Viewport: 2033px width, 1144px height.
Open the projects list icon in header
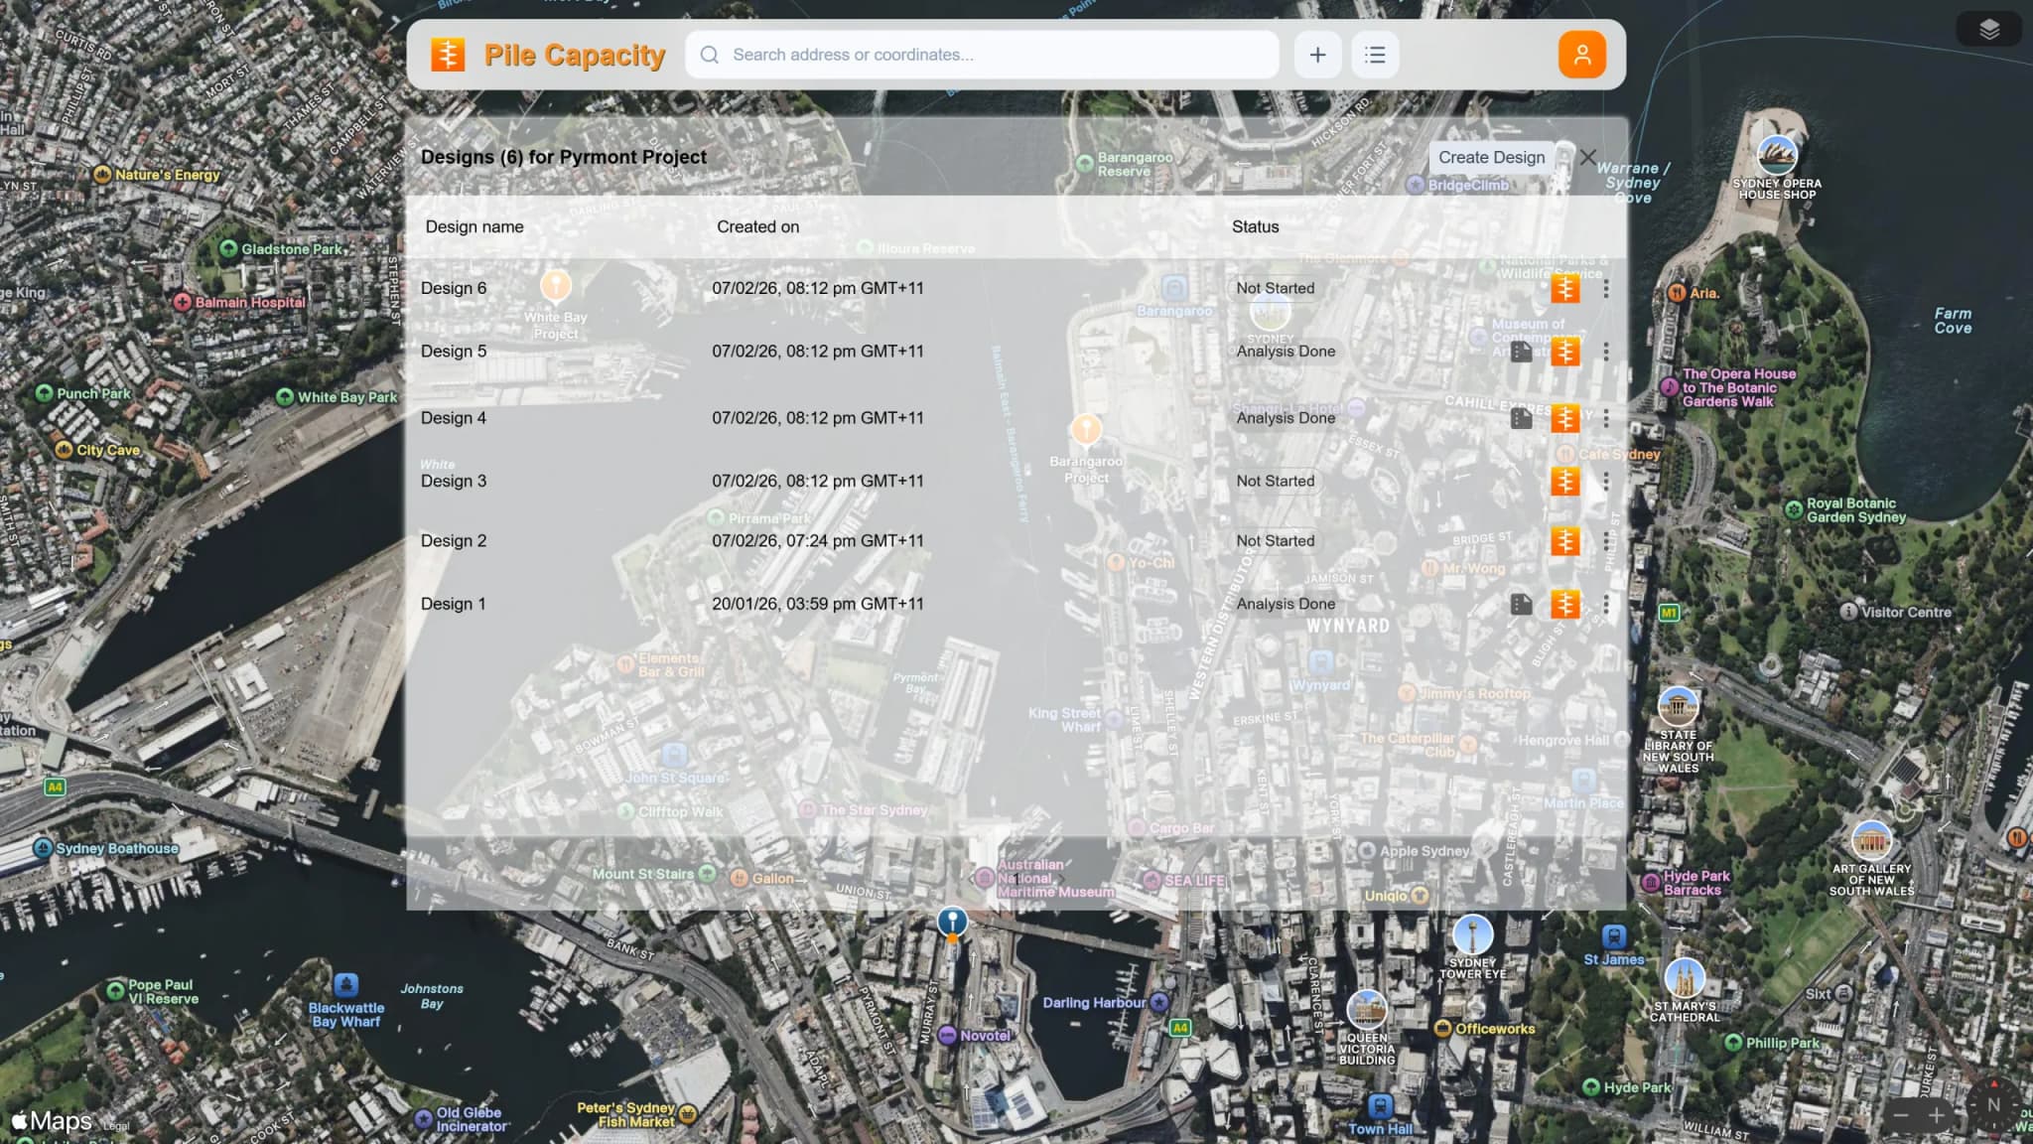[1375, 55]
